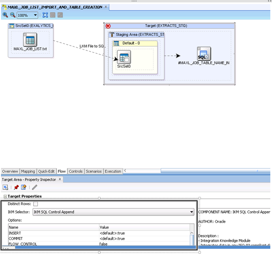Screen dimensions: 272x258
Task: Open the Scenarios tab
Action: (x=94, y=171)
